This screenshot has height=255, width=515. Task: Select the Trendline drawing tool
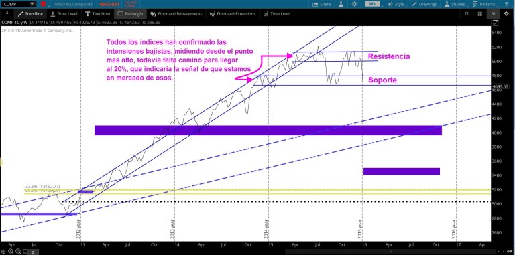pos(31,14)
